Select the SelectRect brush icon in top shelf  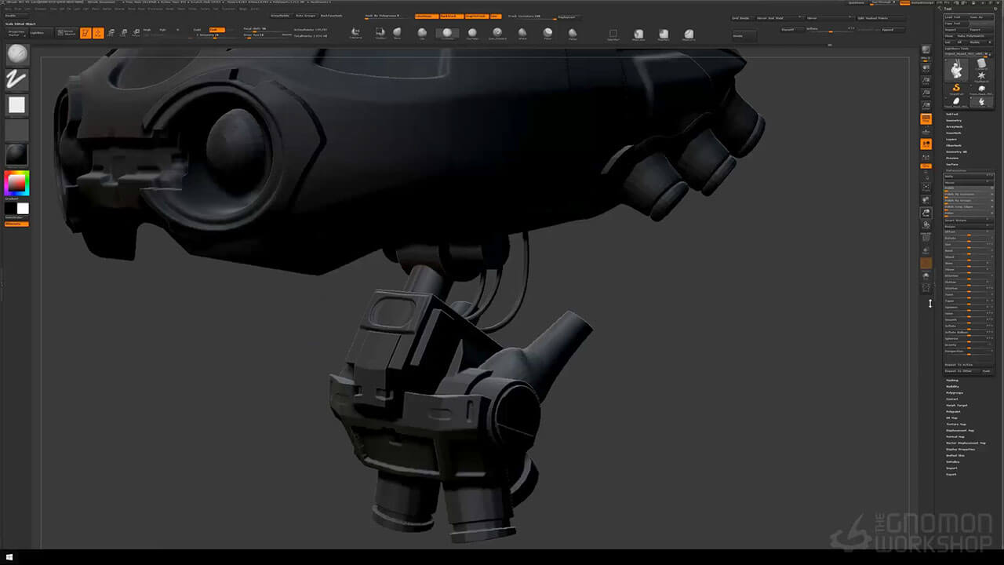point(613,34)
